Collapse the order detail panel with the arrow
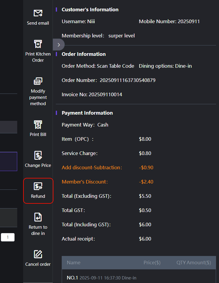The image size is (219, 283). coord(59,45)
